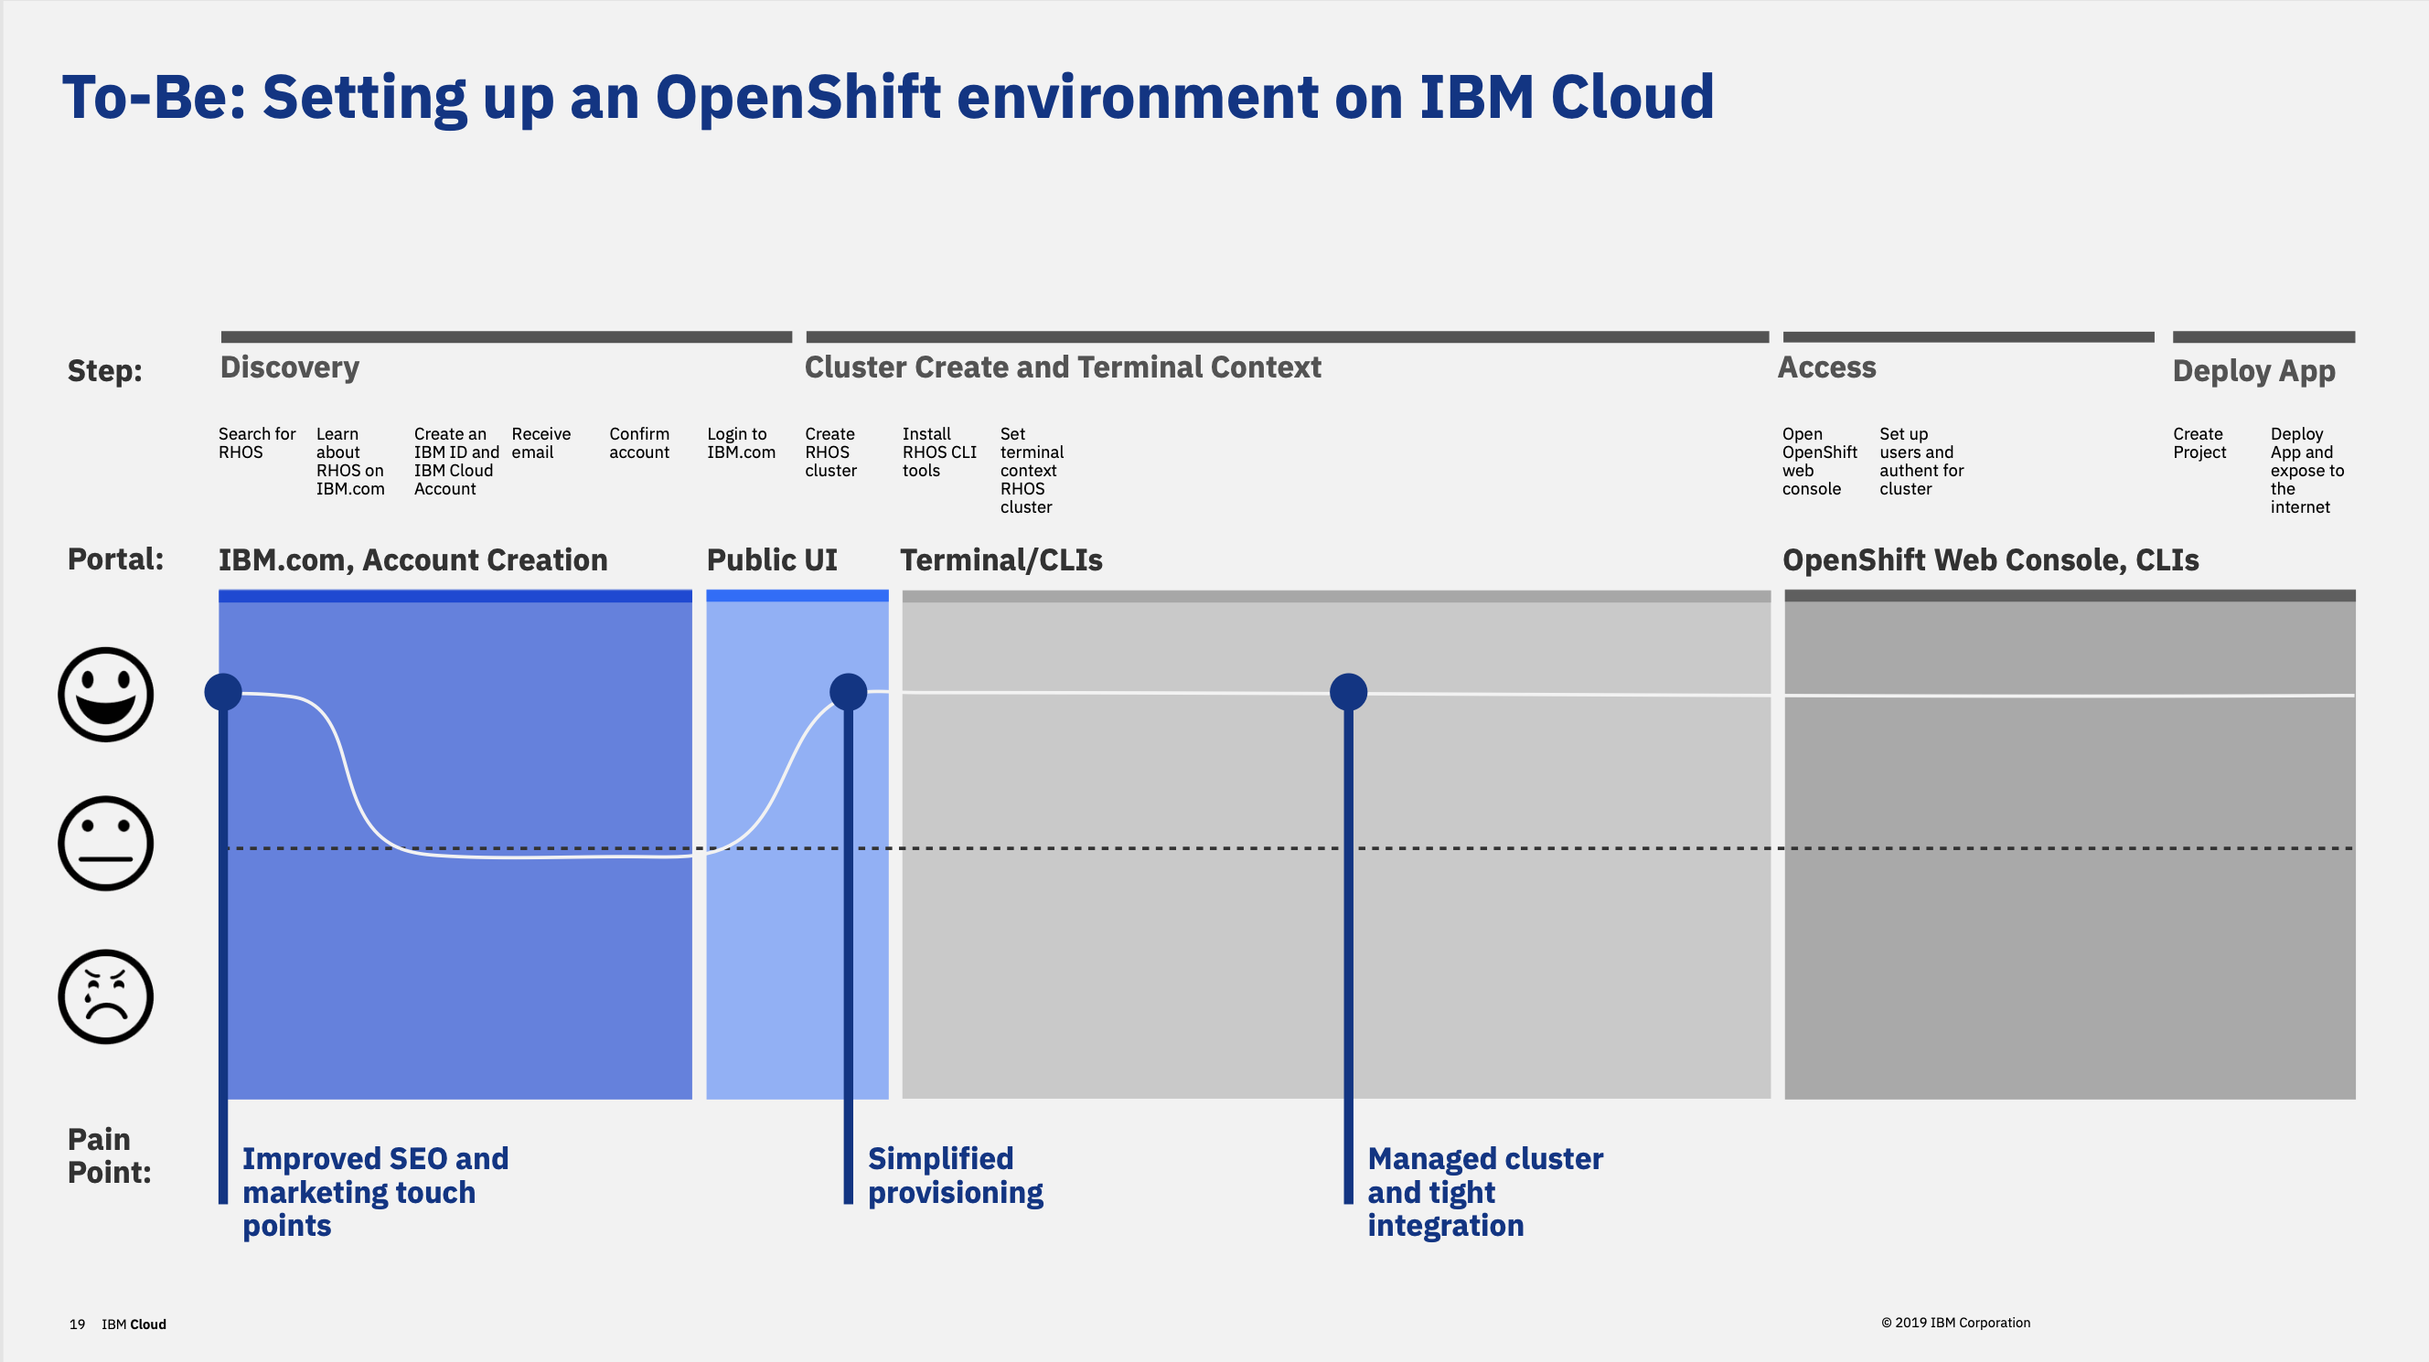2429x1362 pixels.
Task: Click the 'Login to IBM.com' step text
Action: [x=741, y=443]
